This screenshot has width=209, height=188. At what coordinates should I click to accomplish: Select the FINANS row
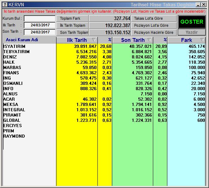tap(104, 73)
